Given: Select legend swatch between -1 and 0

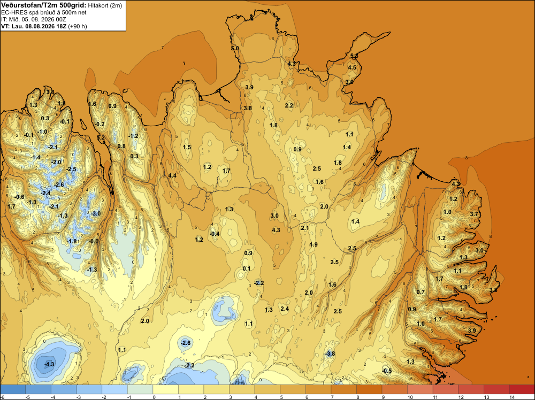Looking at the screenshot, I should tap(140, 389).
